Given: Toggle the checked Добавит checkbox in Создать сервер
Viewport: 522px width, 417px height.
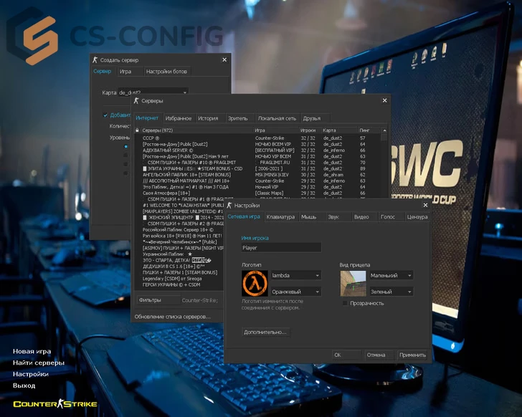Looking at the screenshot, I should click(105, 115).
